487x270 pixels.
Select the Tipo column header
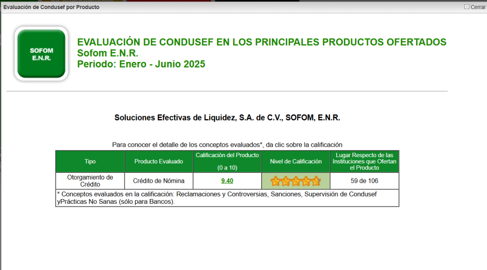point(90,161)
